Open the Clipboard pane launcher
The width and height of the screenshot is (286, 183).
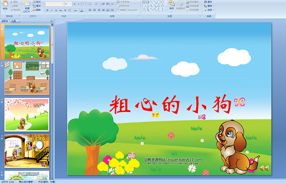20,16
